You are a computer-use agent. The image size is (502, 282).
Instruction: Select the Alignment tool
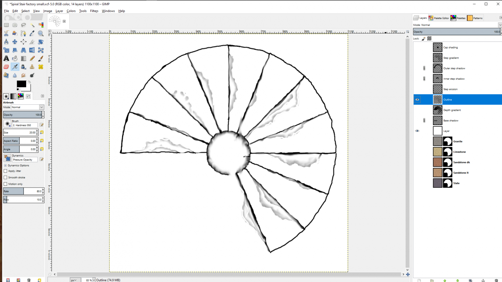pos(23,42)
